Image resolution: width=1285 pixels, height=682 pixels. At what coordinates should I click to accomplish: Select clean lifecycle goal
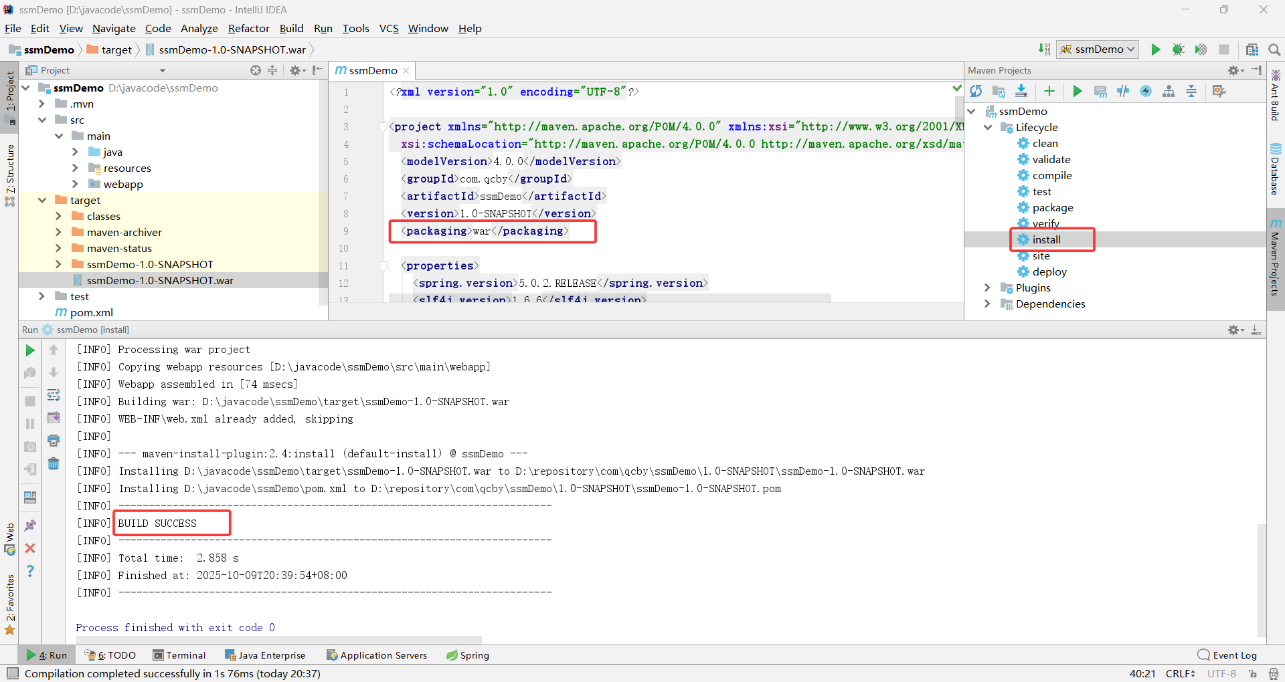pos(1045,144)
